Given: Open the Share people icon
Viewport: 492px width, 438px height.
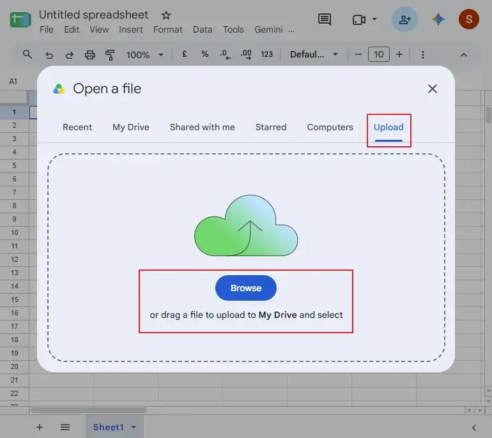Looking at the screenshot, I should pyautogui.click(x=404, y=19).
